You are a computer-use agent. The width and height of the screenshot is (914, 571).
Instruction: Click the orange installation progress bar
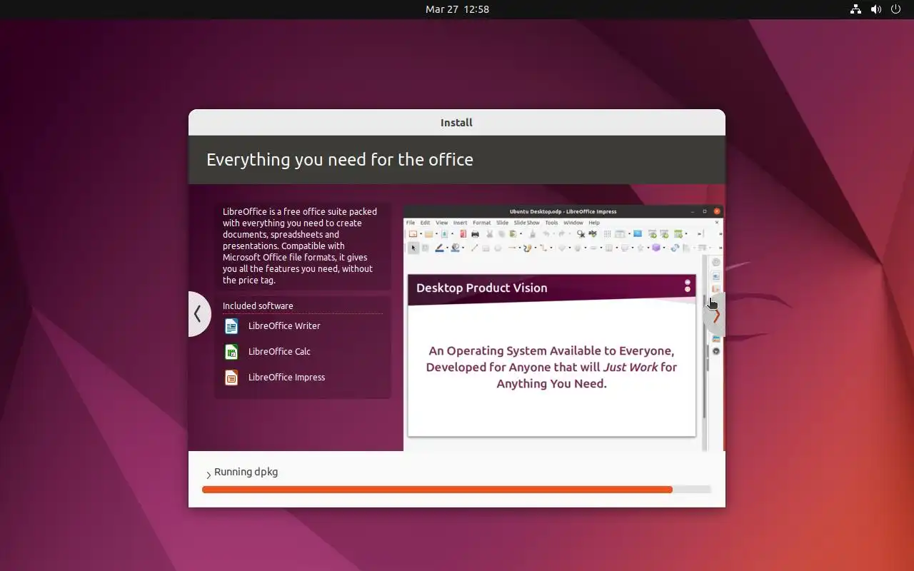pos(456,490)
